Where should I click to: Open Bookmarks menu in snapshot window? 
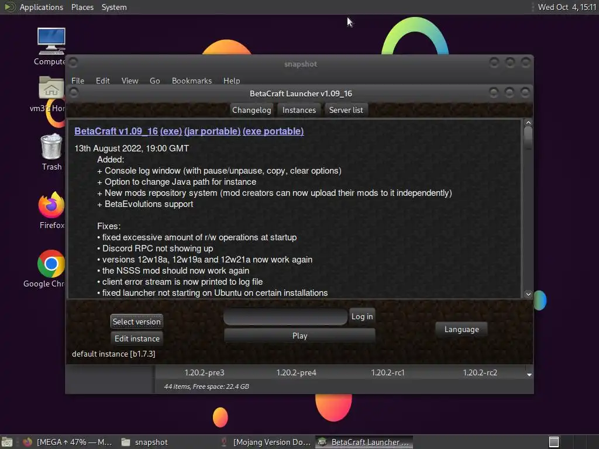click(191, 81)
